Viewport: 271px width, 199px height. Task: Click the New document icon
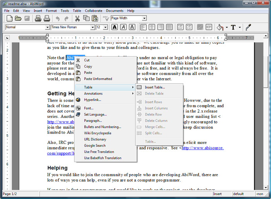(9, 18)
